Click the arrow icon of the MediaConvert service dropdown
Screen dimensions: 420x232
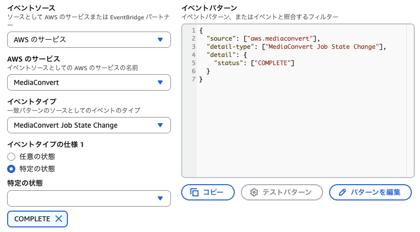click(x=160, y=82)
